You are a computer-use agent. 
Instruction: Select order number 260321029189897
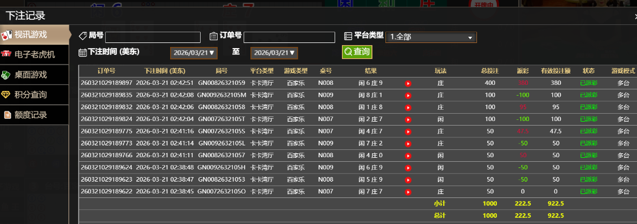coord(106,83)
